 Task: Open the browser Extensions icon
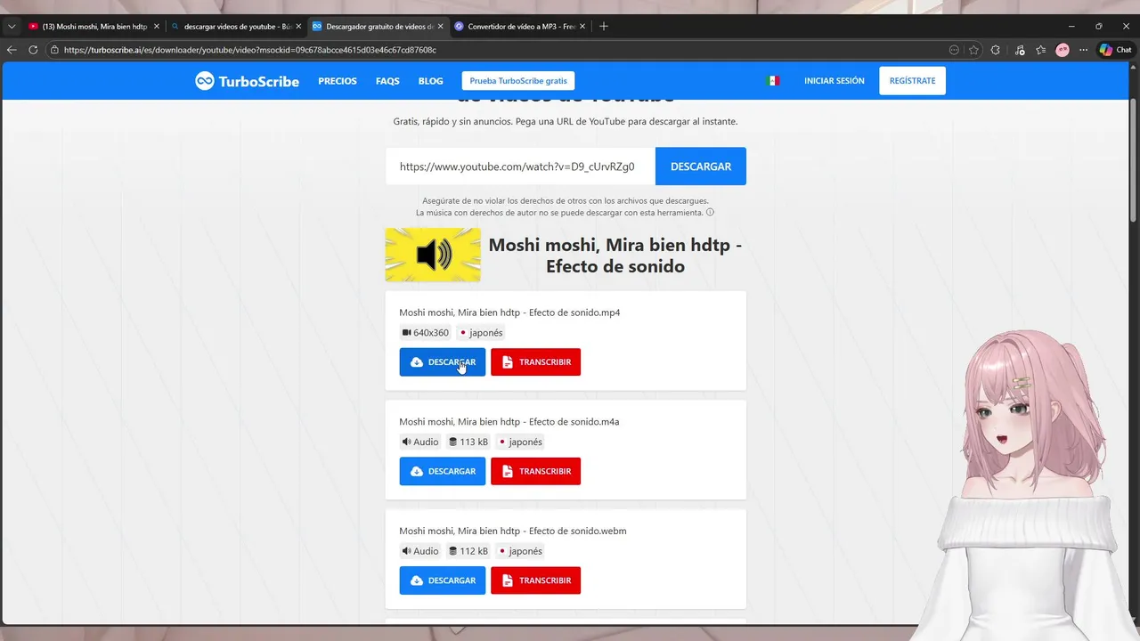[x=996, y=50]
